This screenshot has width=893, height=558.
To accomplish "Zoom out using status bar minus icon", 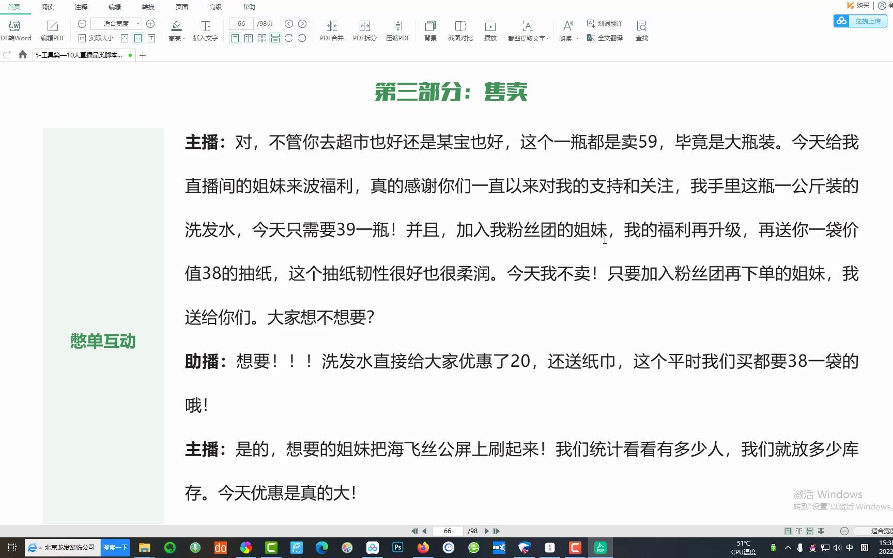I will [844, 531].
